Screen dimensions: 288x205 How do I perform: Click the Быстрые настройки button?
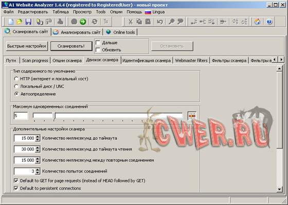click(x=27, y=46)
